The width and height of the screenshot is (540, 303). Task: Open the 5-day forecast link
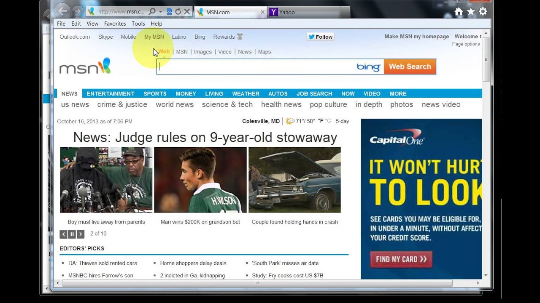[342, 121]
